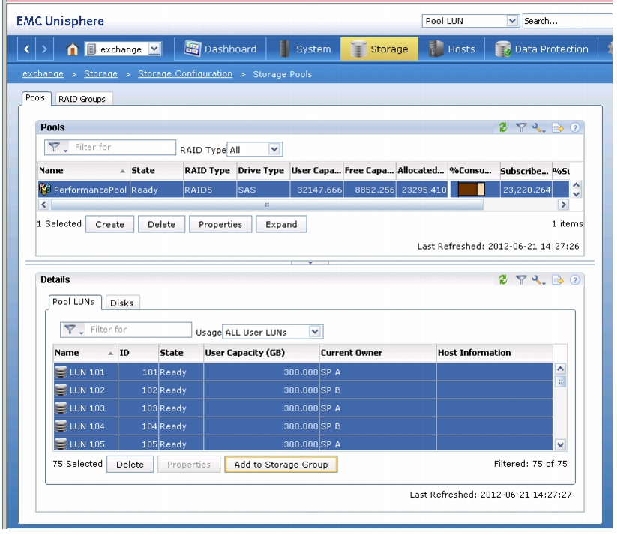Follow the Storage Configuration breadcrumb link
The height and width of the screenshot is (535, 617).
pyautogui.click(x=185, y=73)
